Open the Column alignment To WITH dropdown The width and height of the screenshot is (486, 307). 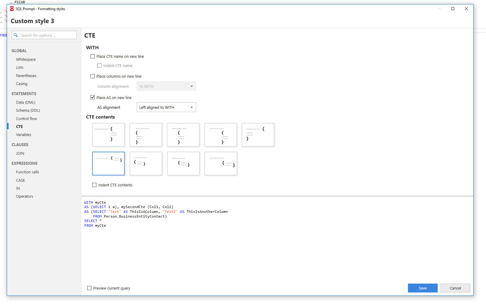[x=166, y=86]
